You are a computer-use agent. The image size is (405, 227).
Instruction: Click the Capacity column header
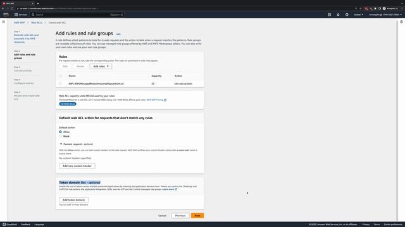tap(156, 76)
